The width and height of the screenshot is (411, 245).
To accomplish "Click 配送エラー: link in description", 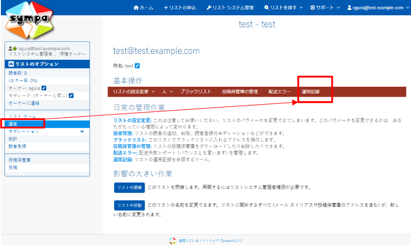I will 126,153.
